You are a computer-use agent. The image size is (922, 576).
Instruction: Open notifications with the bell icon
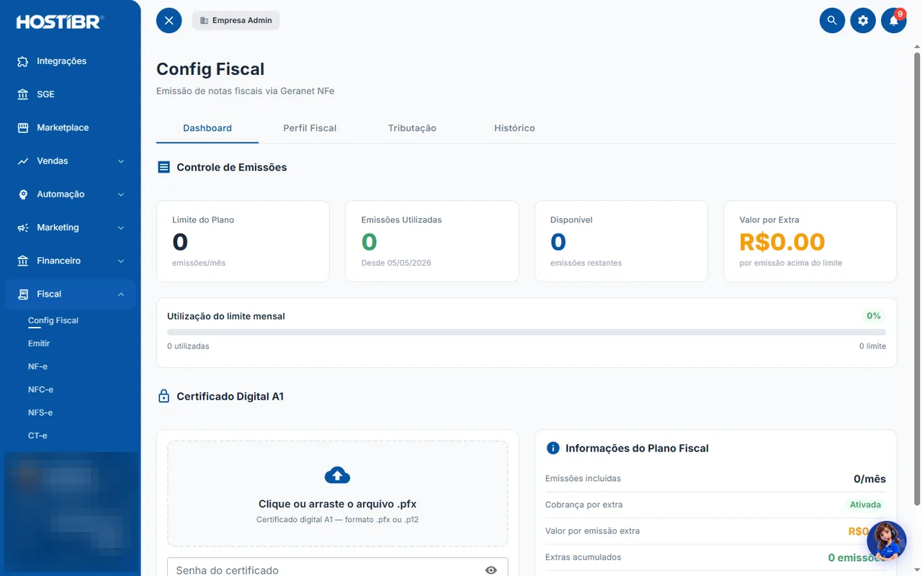click(x=894, y=20)
